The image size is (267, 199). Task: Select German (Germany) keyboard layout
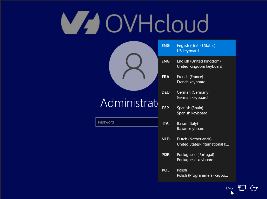pyautogui.click(x=197, y=95)
